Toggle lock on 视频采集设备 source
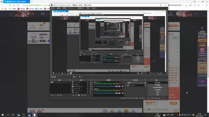 coord(90,86)
